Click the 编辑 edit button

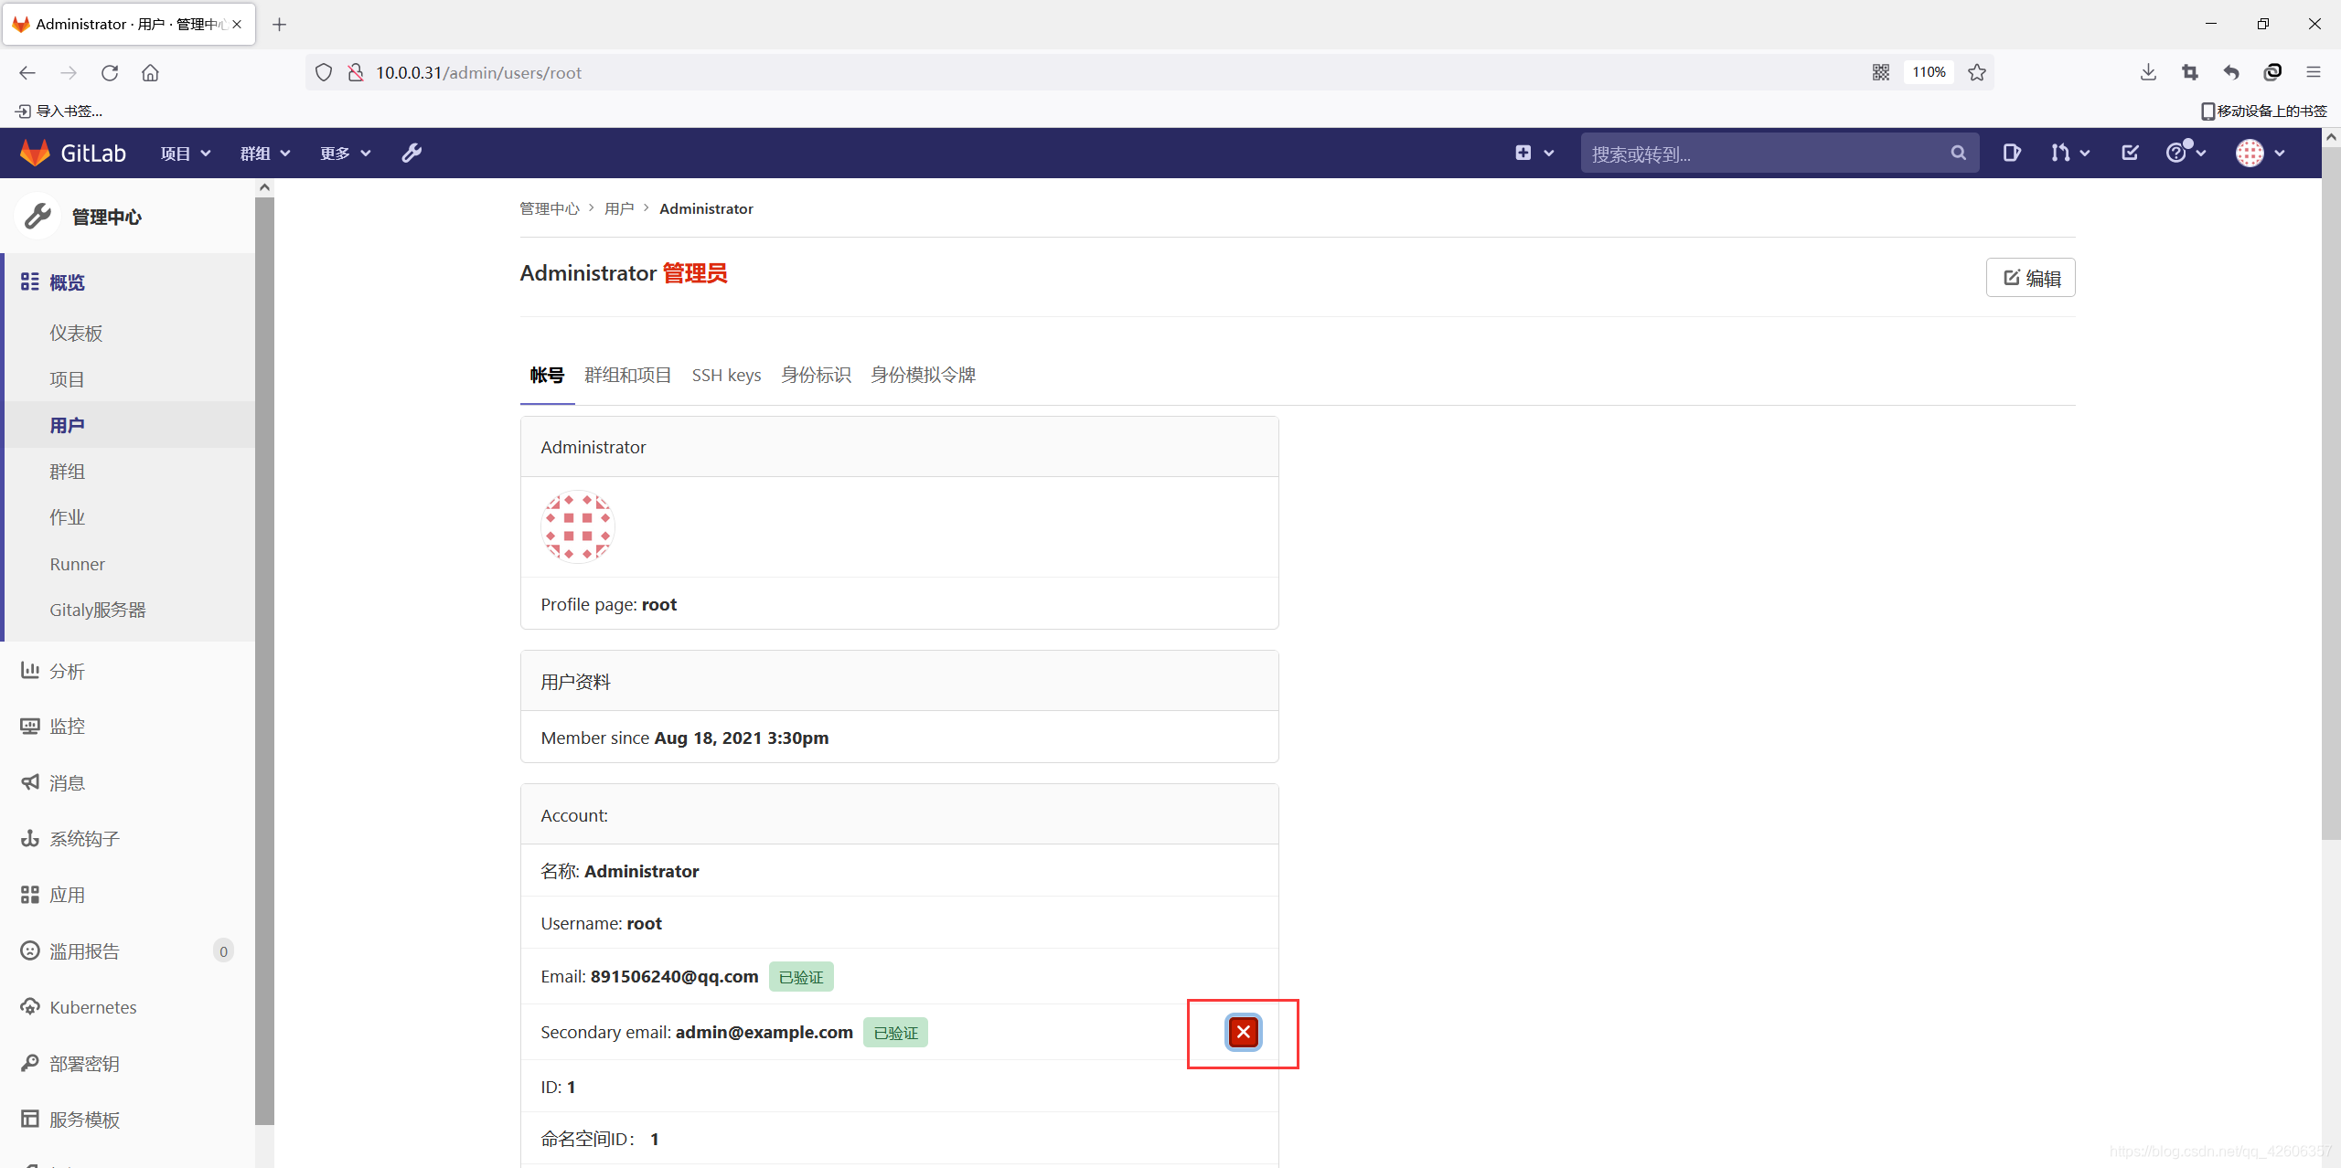pyautogui.click(x=2030, y=278)
